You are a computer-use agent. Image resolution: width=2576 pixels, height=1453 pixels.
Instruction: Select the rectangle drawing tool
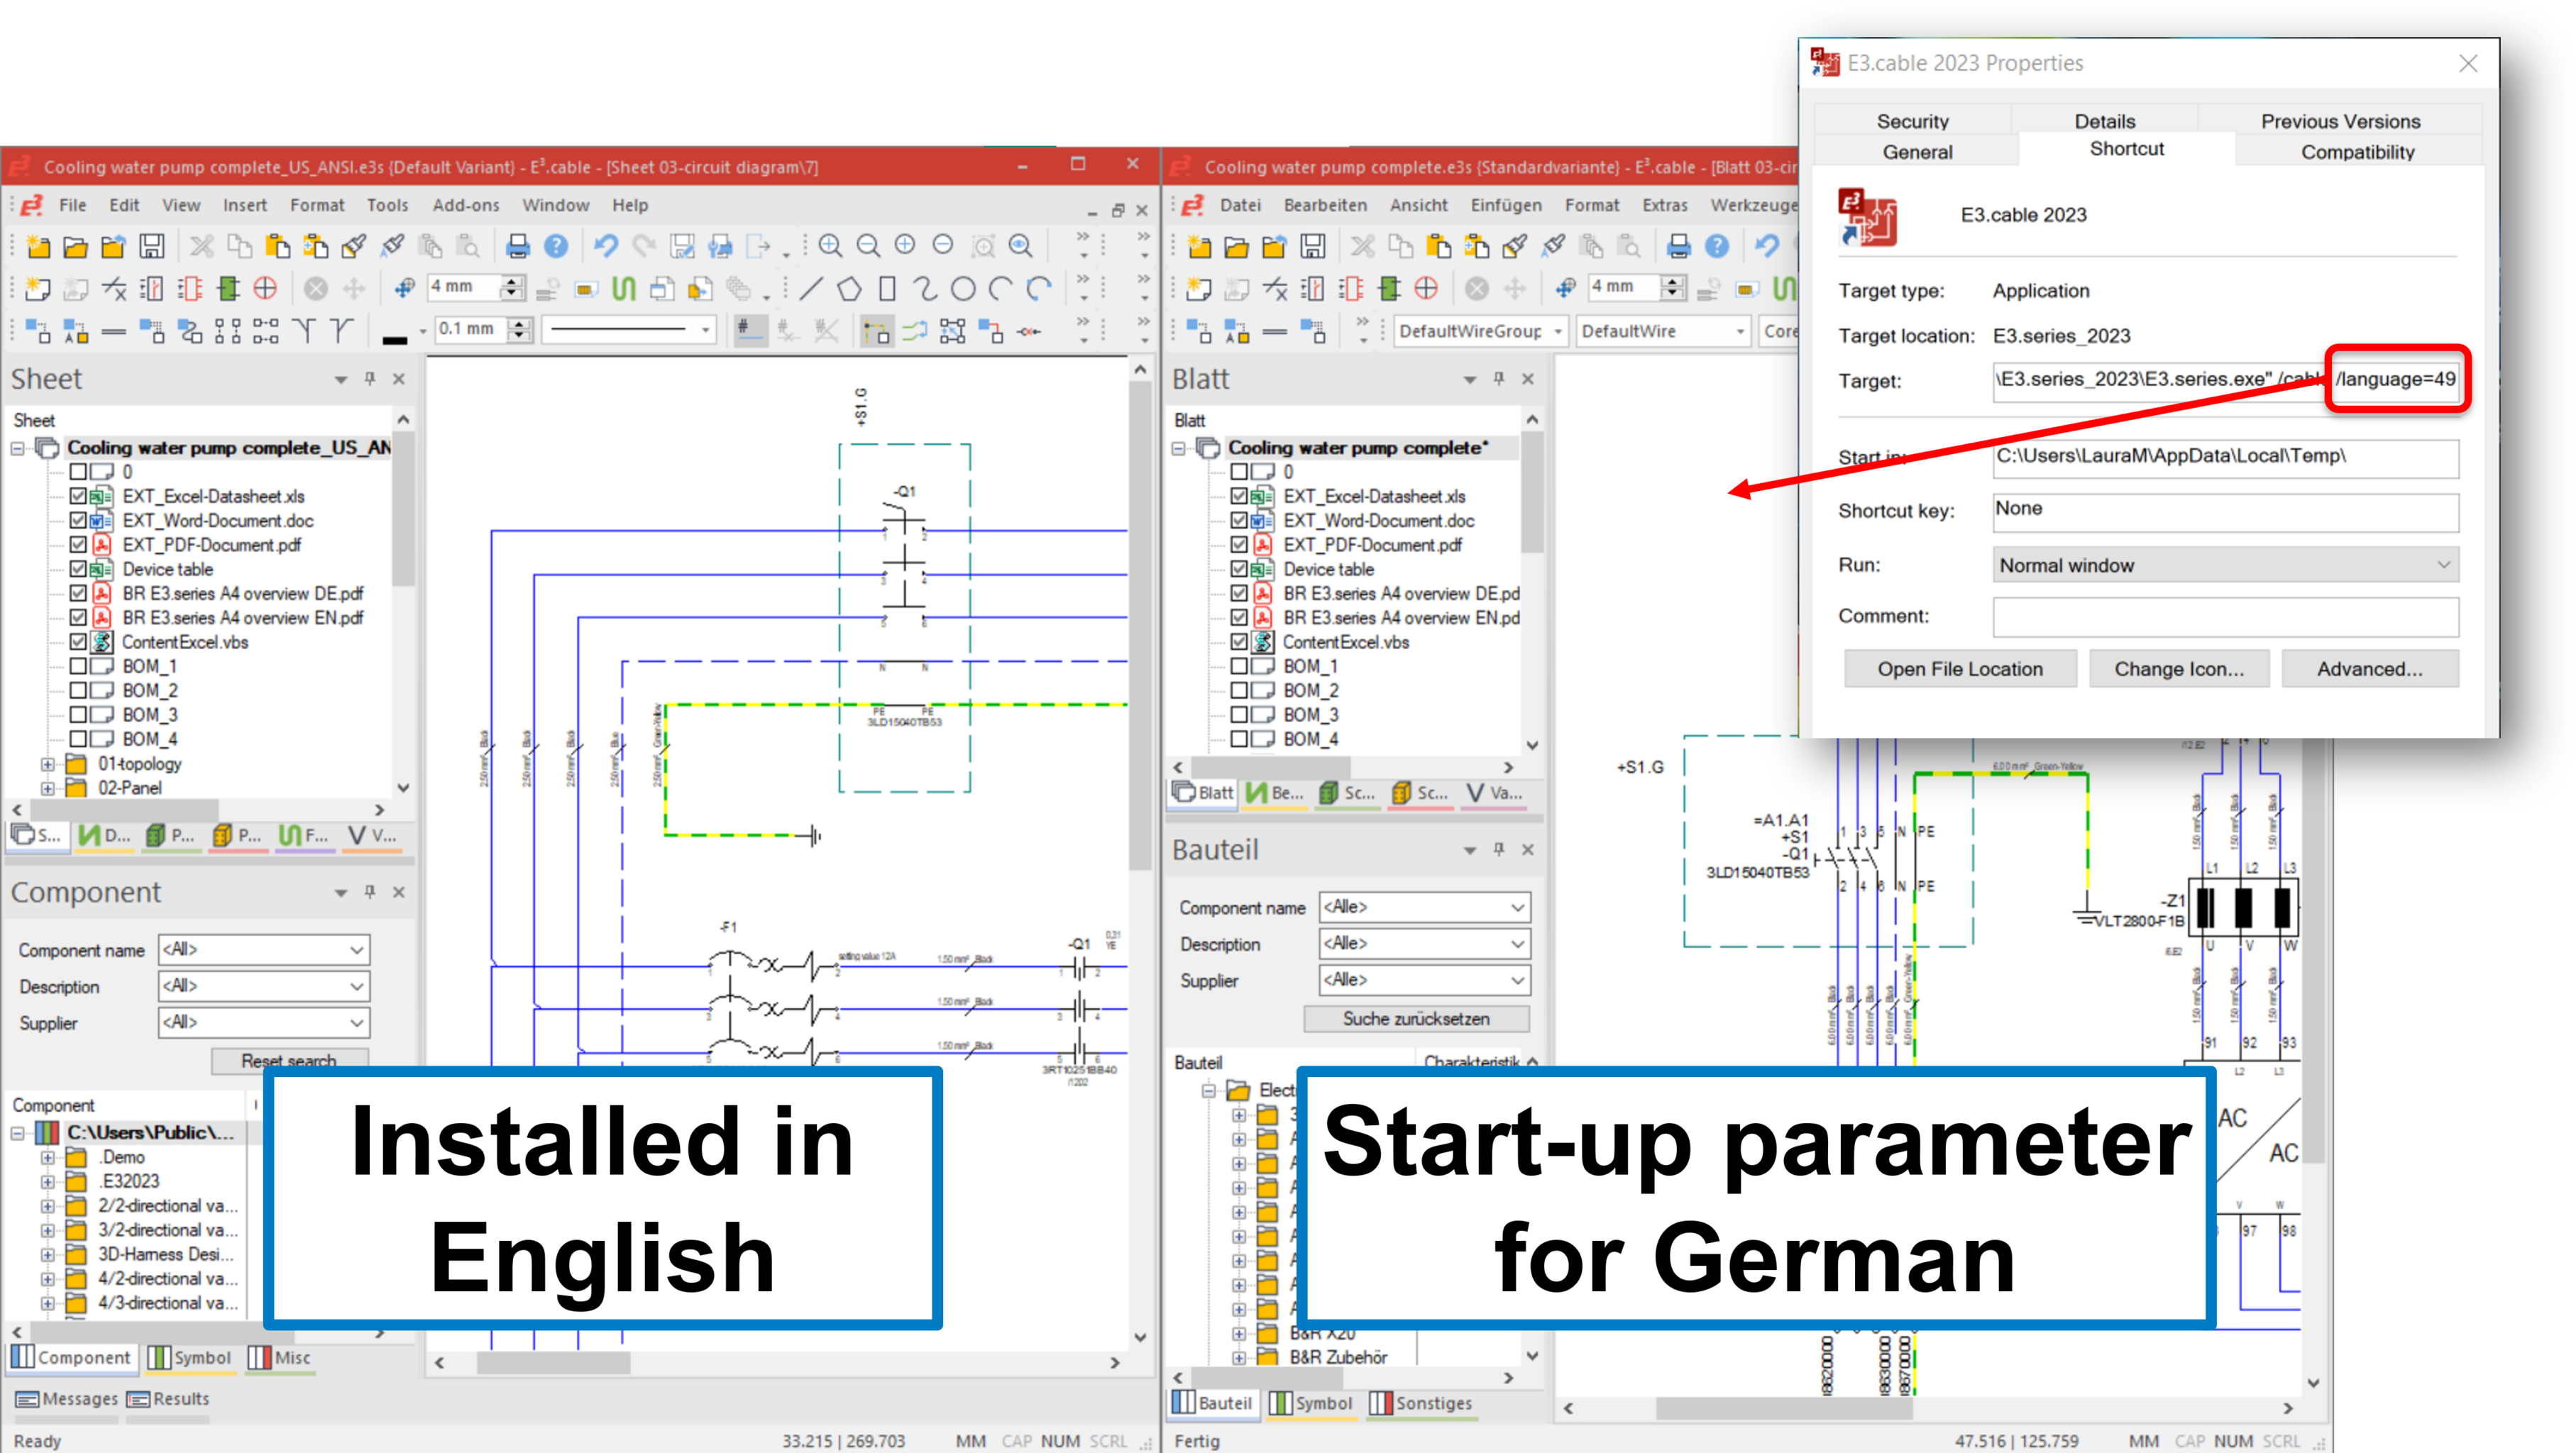[887, 289]
